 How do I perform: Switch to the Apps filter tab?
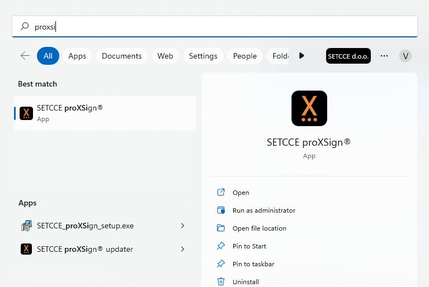(77, 56)
